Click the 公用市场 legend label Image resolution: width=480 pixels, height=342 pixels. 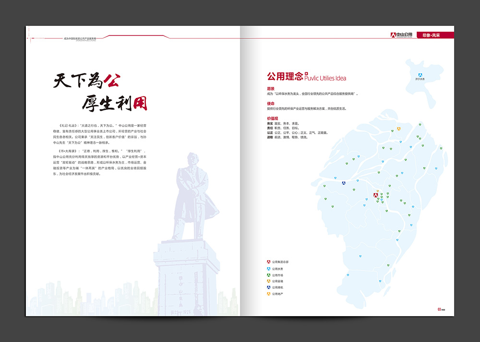[277, 275]
